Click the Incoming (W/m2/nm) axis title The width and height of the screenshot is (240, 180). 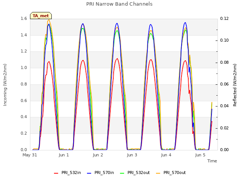pos(5,85)
